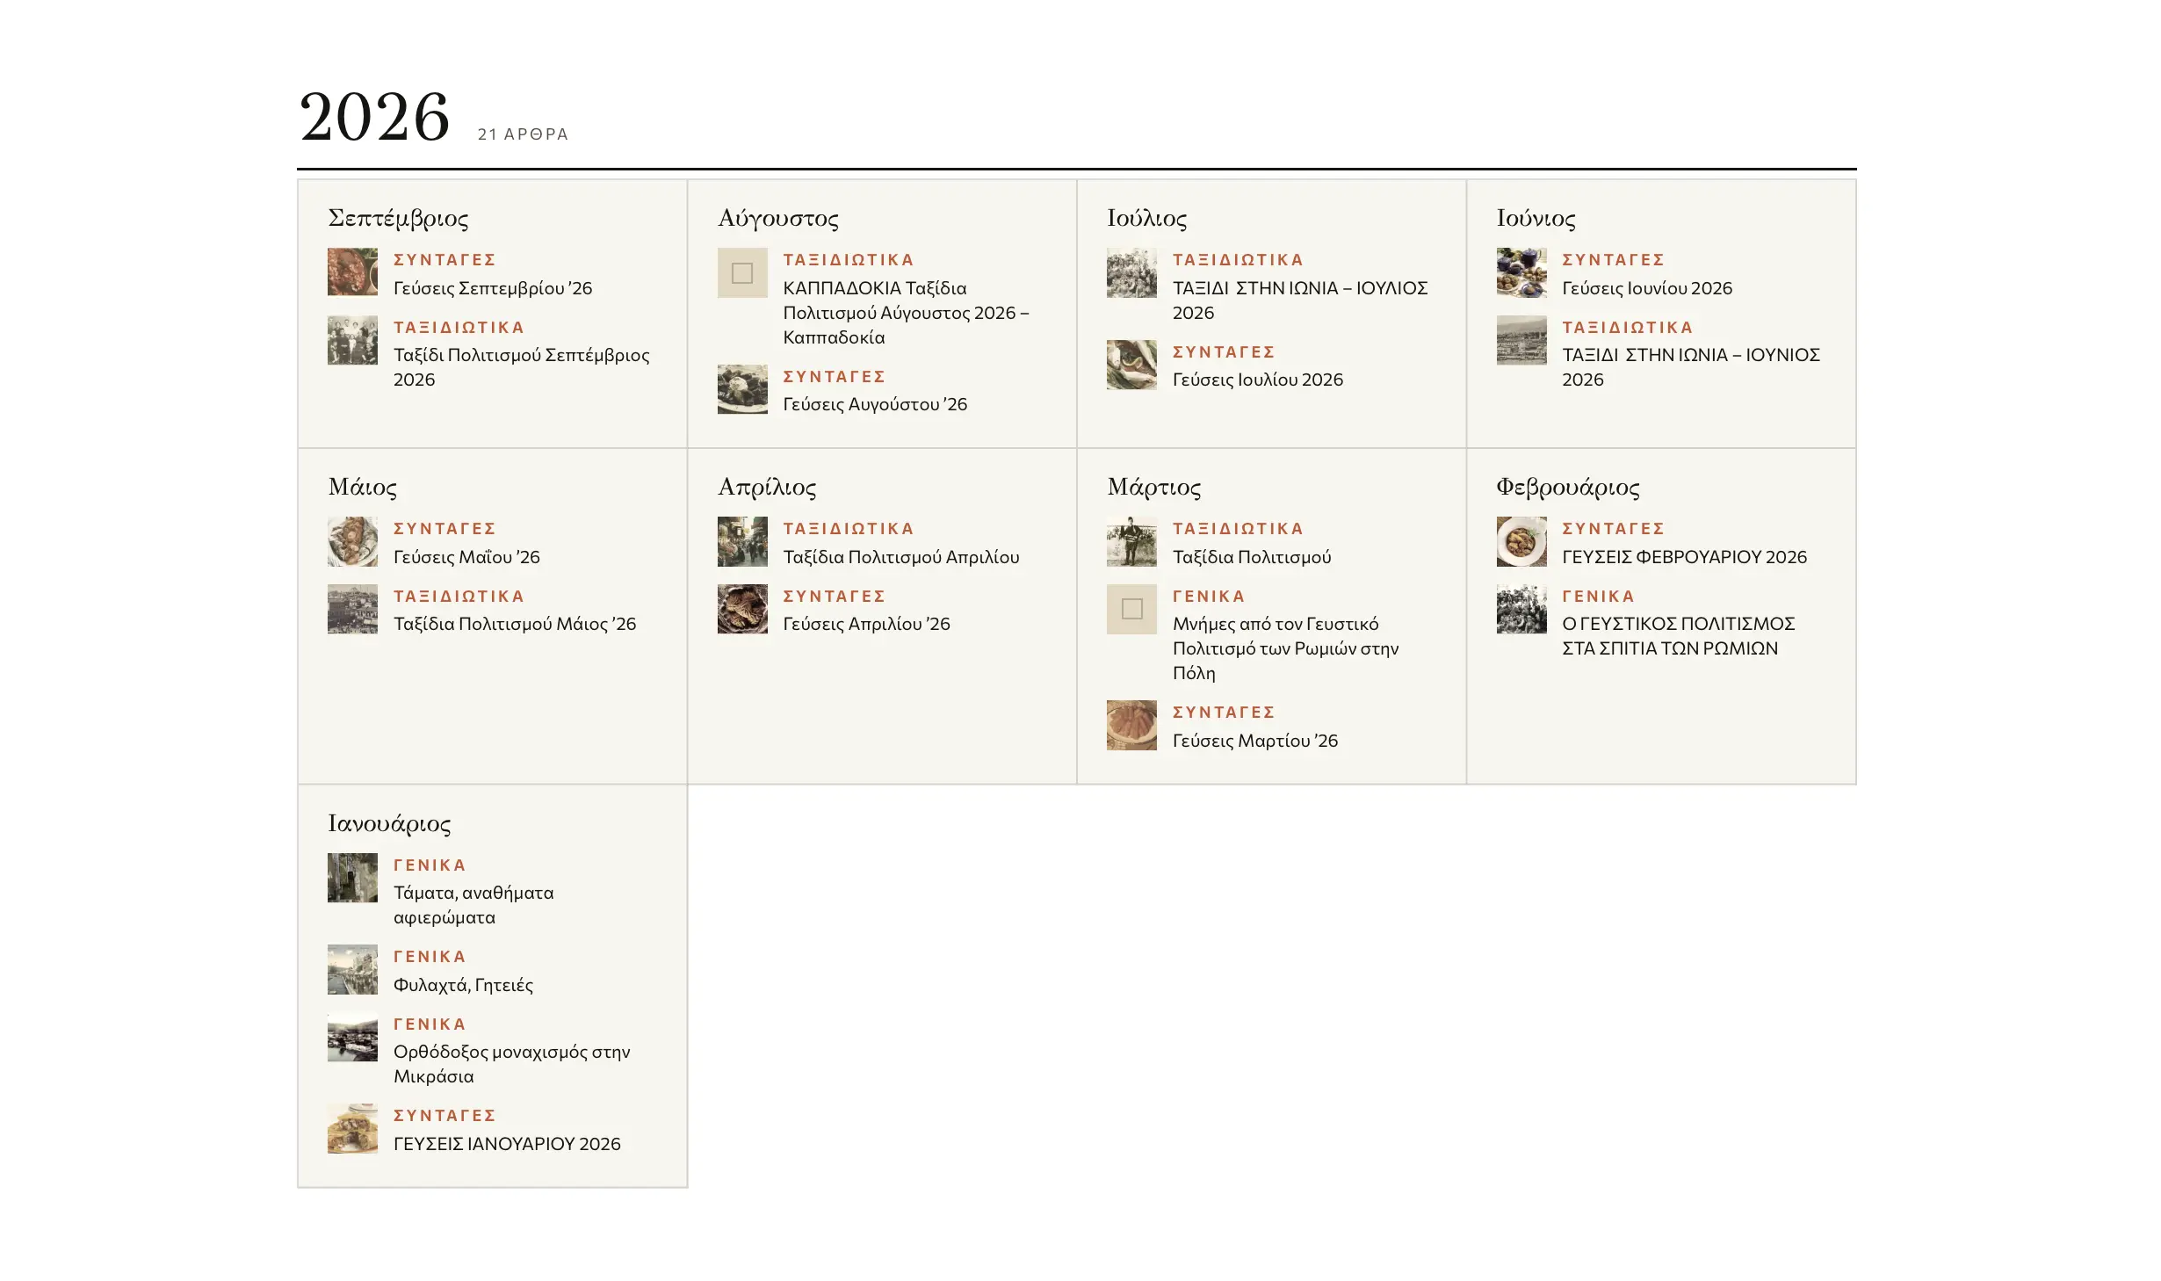Image resolution: width=2161 pixels, height=1281 pixels.
Task: Click thumbnail of Ταξίδια Πολιτισμού Μάιος '26
Action: coord(352,609)
